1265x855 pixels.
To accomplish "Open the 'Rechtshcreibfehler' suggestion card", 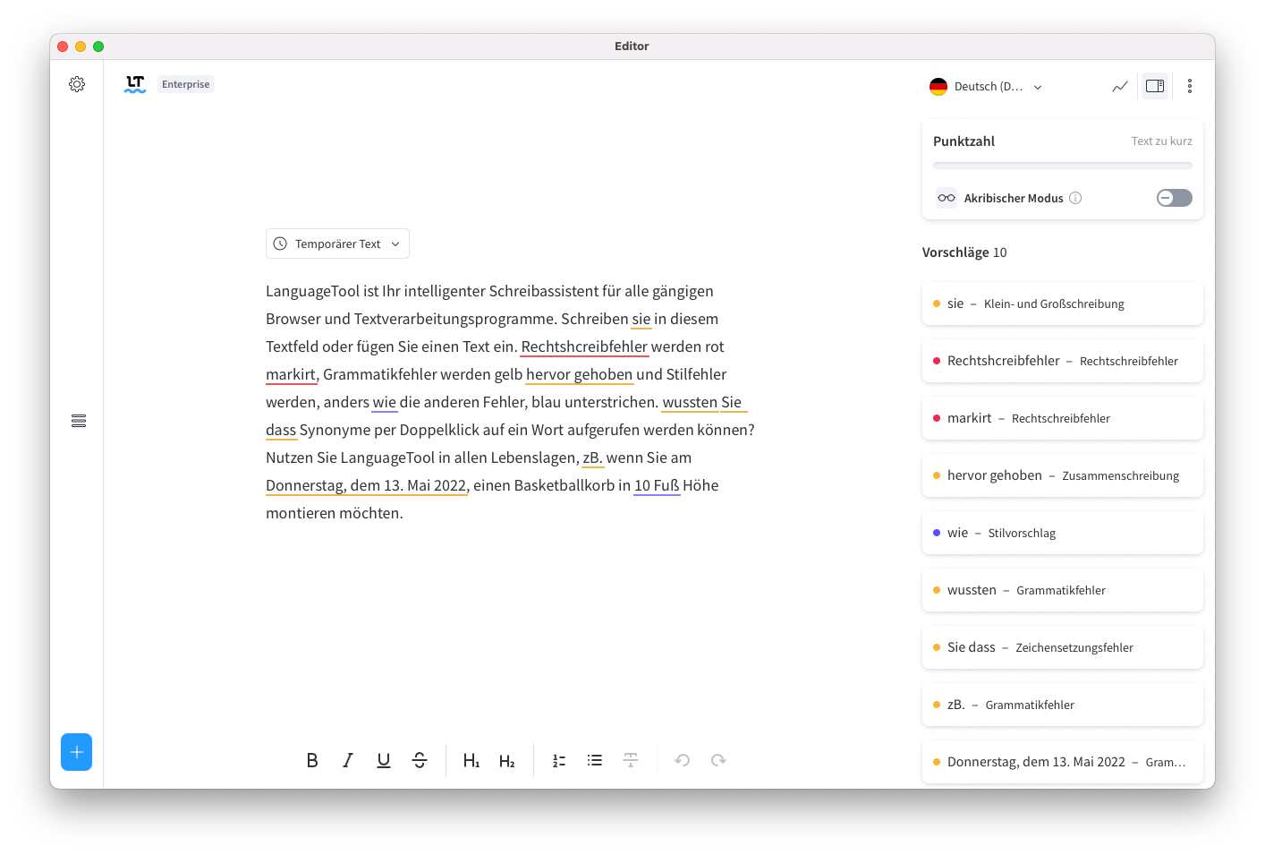I will pyautogui.click(x=1063, y=361).
